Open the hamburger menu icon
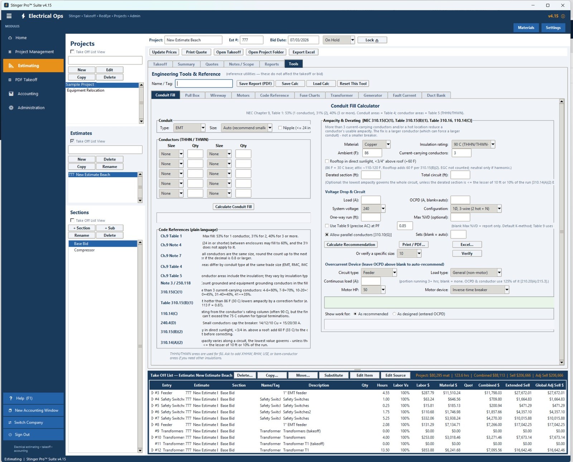573x462 pixels. [x=9, y=16]
